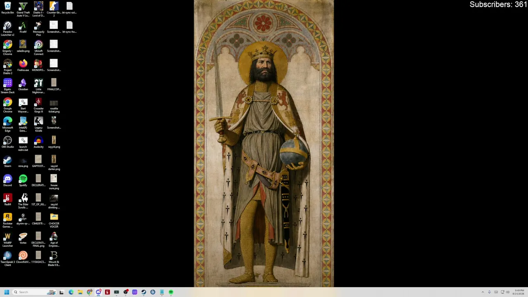Select the GAPTOOT... image file

point(38,161)
